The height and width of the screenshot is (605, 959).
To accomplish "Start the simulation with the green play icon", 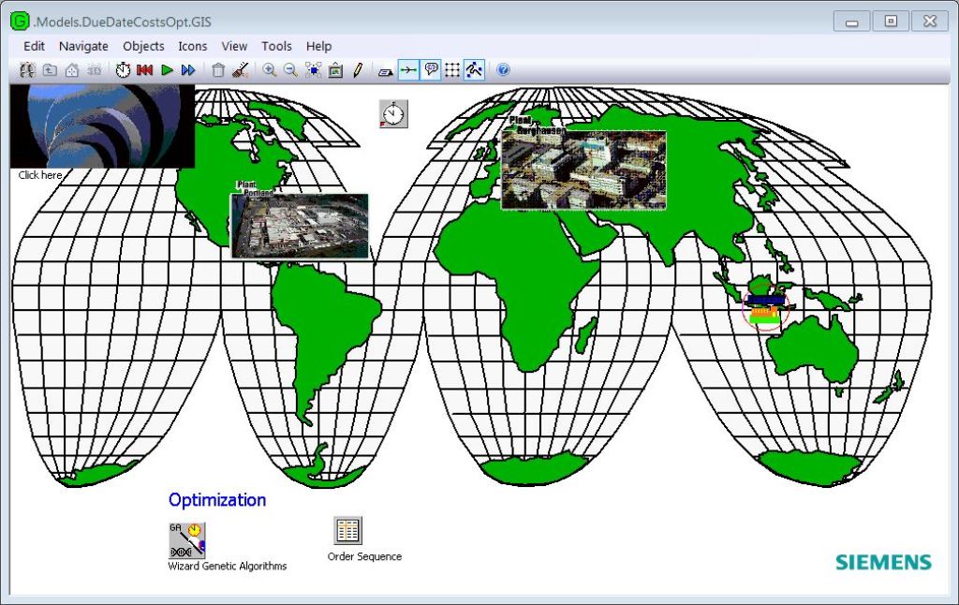I will coord(165,69).
